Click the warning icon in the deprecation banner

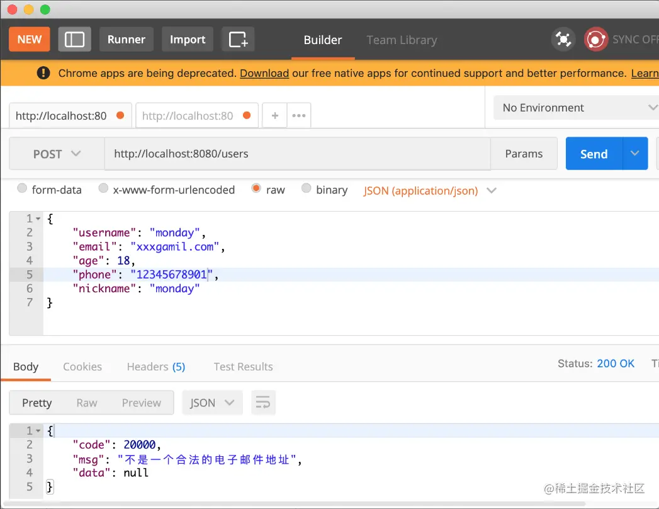pos(43,73)
